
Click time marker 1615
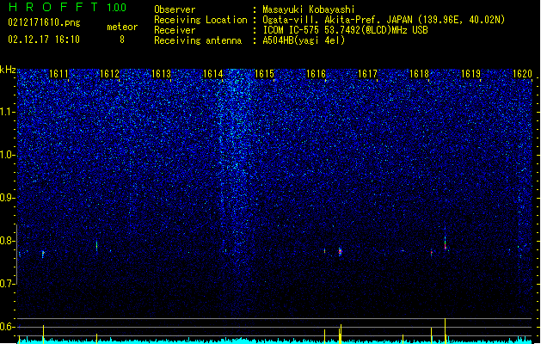tap(264, 74)
